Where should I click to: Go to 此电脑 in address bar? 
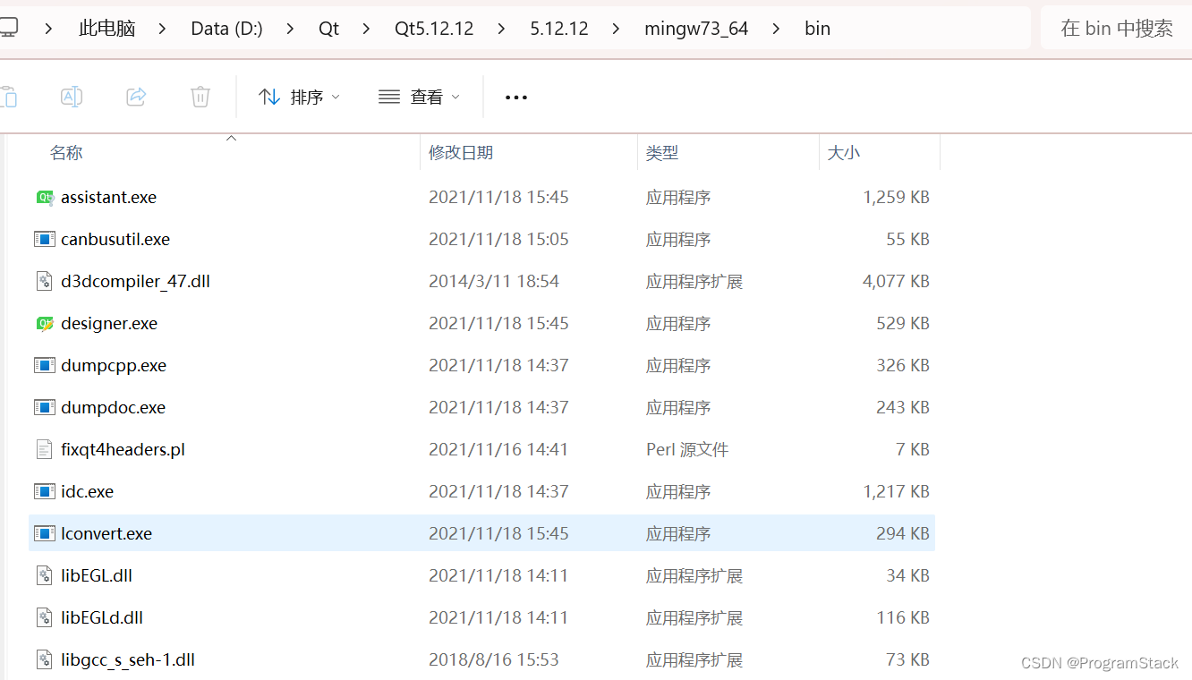107,29
